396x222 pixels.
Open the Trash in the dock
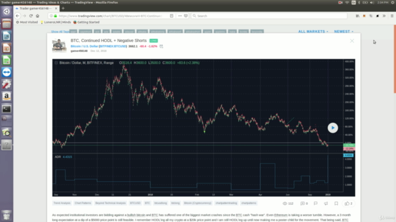7,215
